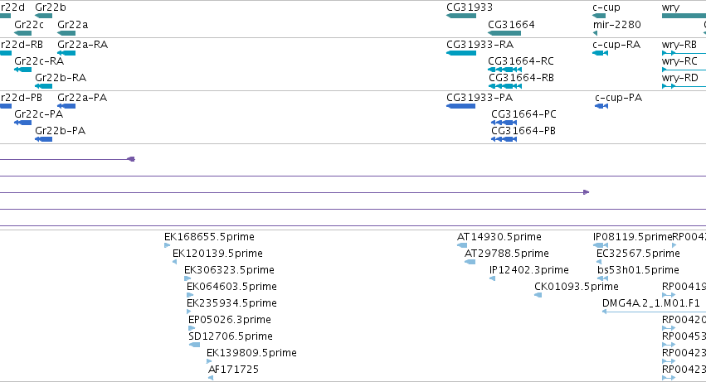Click the CG31933-RA transcript label
Viewport: 706px width, 382px height.
point(480,45)
